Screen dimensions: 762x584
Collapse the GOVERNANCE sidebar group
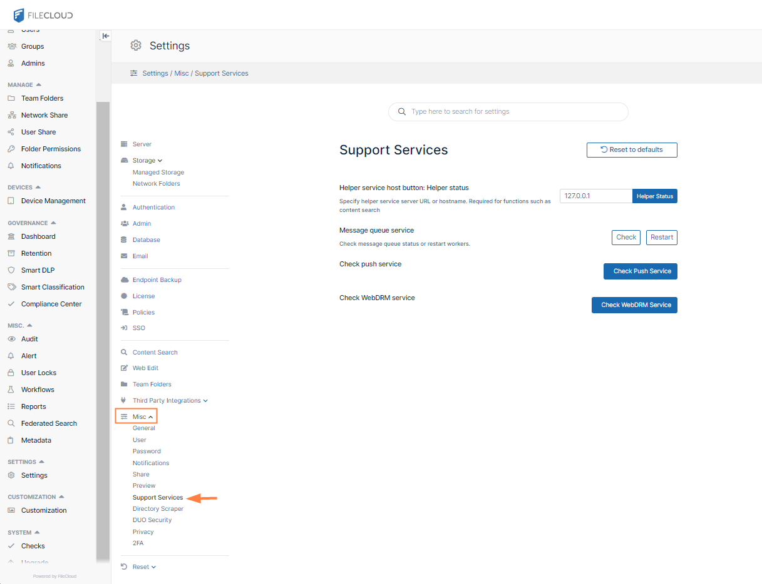point(53,223)
